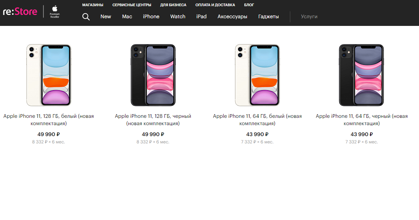Select the Apple Premium Reseller emblem
This screenshot has height=220, width=419.
54,12
